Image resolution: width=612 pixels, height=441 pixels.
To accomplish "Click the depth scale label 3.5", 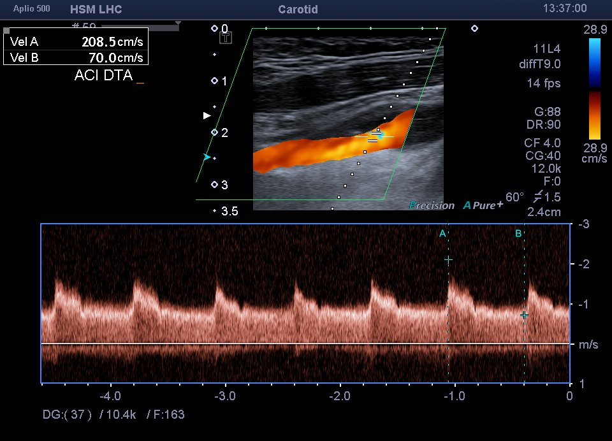I will pyautogui.click(x=229, y=211).
